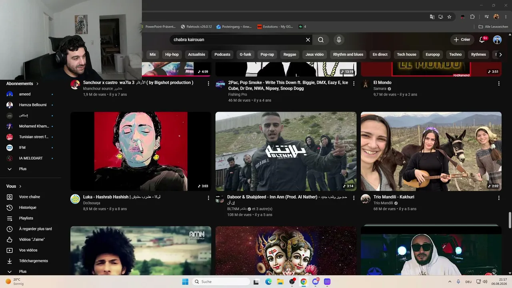Screen dimensions: 512x288
Task: Select the Tech house filter chip
Action: coord(406,54)
